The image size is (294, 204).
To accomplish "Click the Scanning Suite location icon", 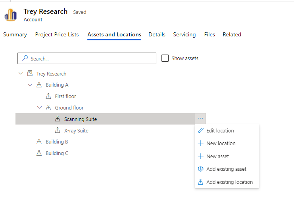I will [x=58, y=119].
